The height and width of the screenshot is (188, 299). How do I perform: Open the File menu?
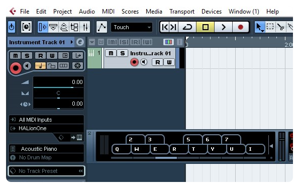[x=25, y=12]
